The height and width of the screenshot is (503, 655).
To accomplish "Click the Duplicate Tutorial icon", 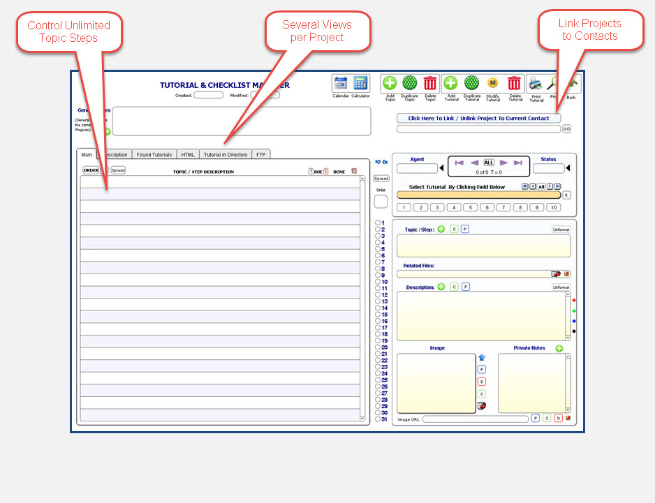I will tap(472, 83).
